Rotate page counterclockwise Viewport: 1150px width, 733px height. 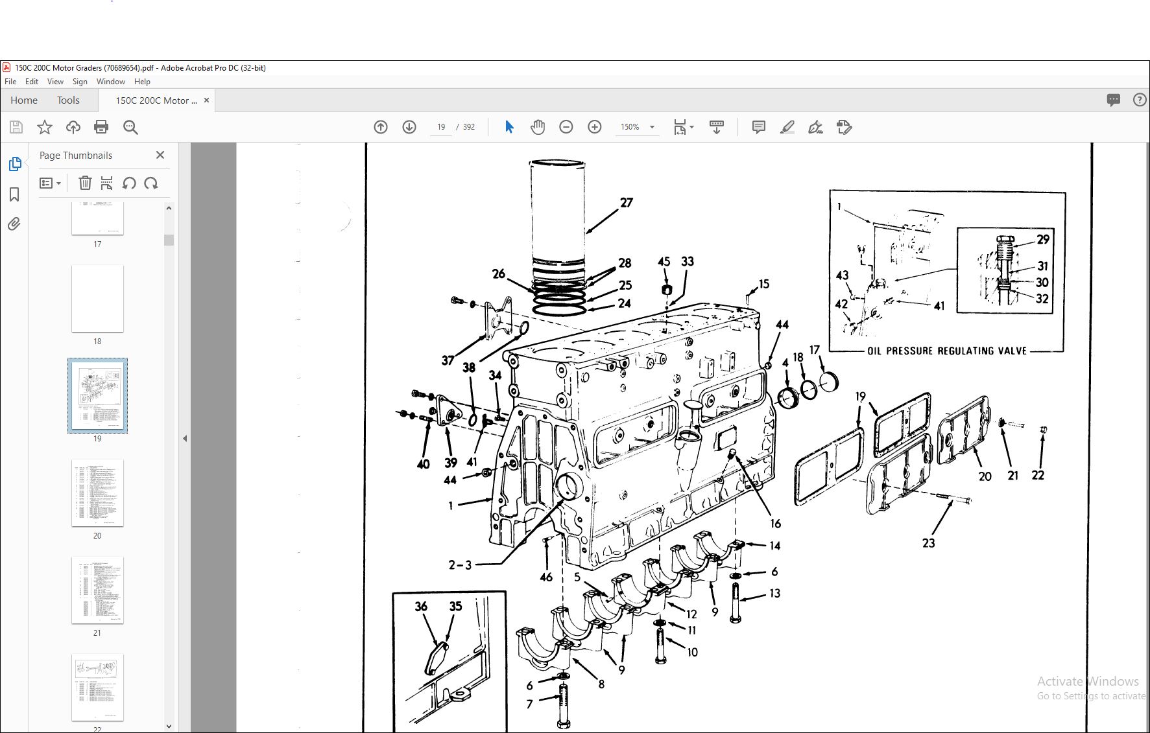pos(129,183)
